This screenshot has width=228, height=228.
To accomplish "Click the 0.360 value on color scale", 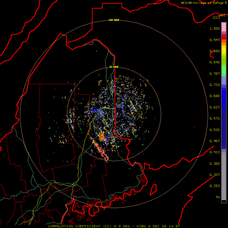I will 215,164.
